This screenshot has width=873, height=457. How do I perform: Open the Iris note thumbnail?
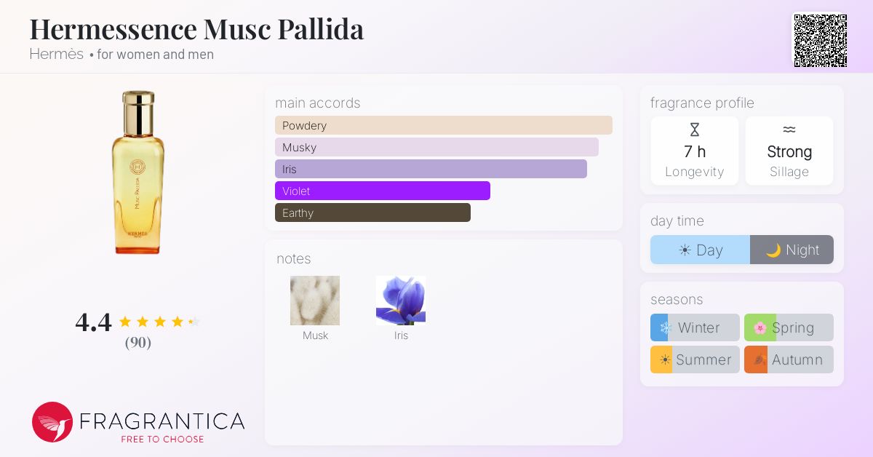401,301
